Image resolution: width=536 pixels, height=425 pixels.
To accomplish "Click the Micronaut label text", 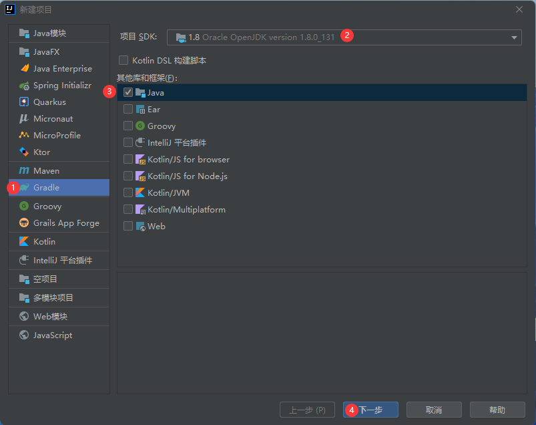I will click(x=53, y=119).
